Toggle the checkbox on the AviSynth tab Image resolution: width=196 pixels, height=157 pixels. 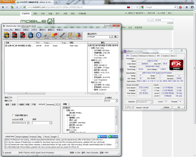(x=13, y=115)
